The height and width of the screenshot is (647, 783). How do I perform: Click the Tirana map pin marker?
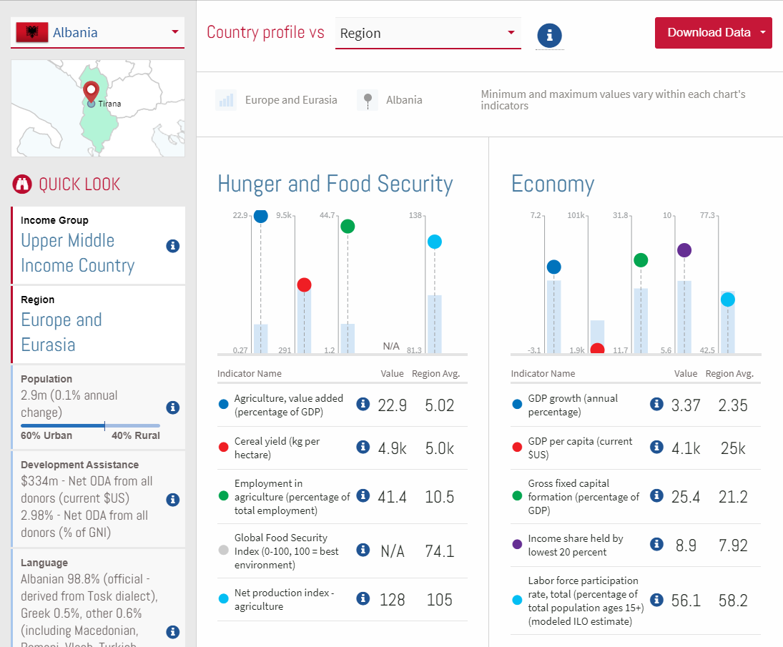click(91, 92)
